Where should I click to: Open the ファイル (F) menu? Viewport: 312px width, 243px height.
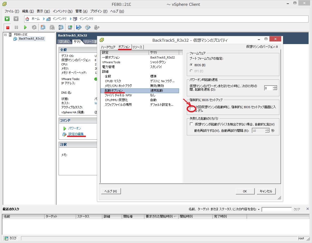tap(12, 11)
